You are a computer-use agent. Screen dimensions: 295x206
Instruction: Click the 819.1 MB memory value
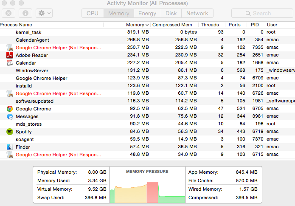(x=138, y=32)
